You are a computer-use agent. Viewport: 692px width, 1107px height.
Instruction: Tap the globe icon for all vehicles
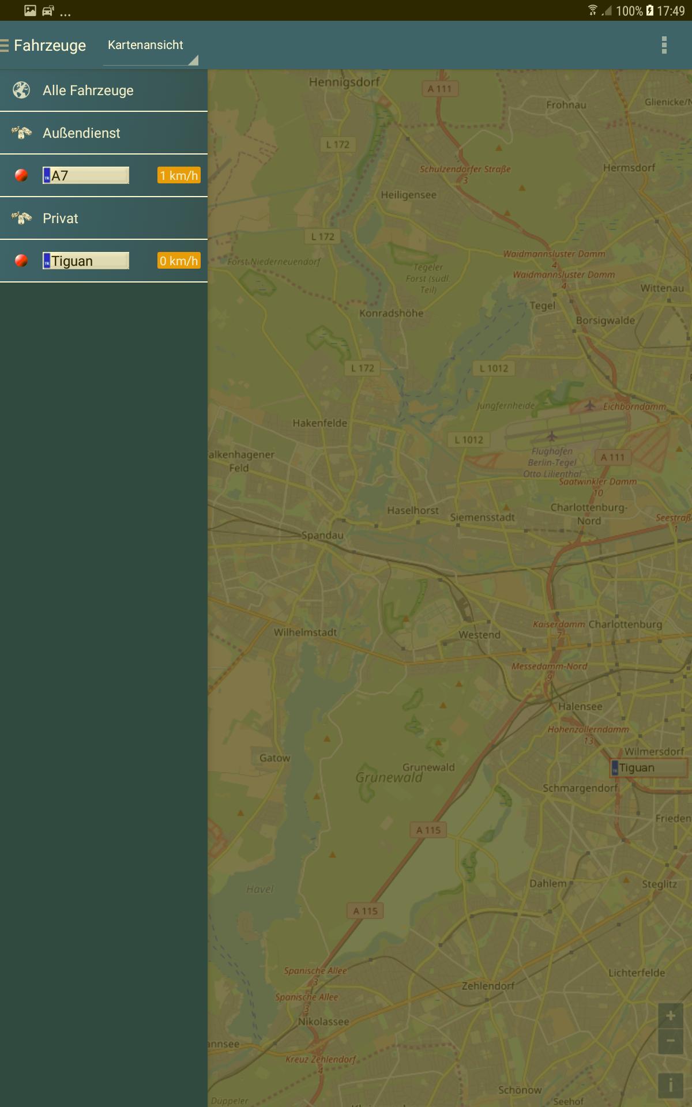click(21, 91)
